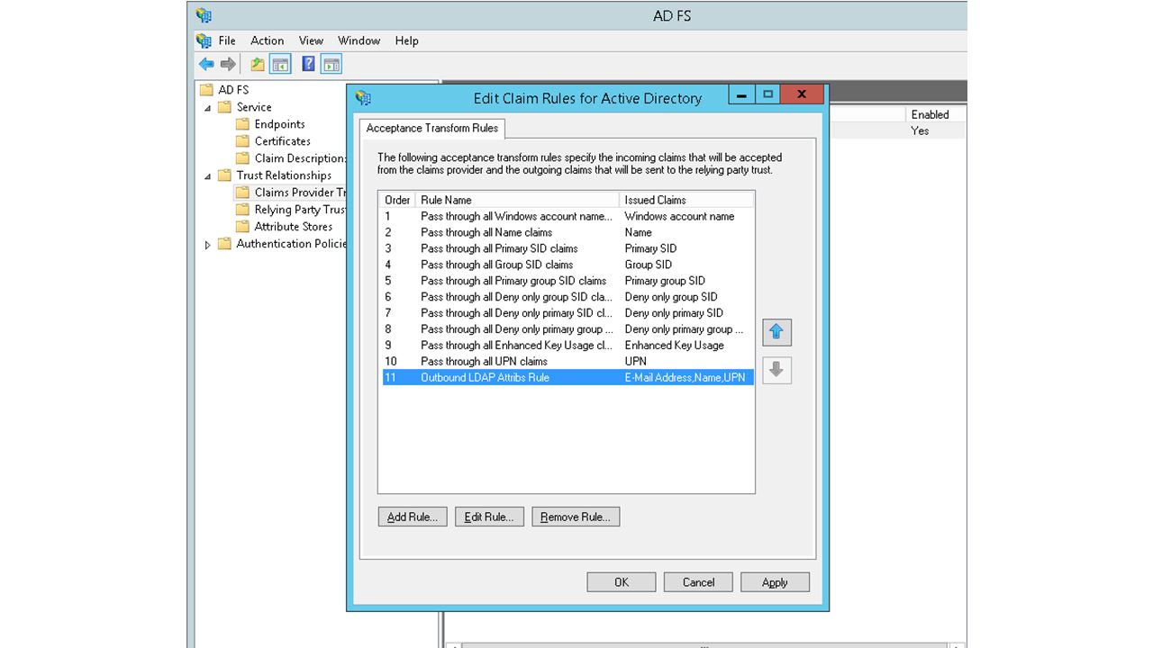Move rule up with blue up arrow

point(776,332)
